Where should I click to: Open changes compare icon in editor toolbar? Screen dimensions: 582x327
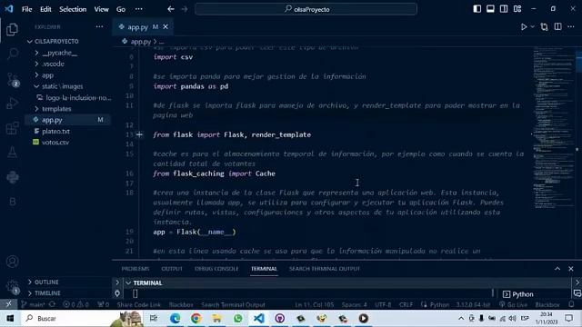(x=544, y=27)
